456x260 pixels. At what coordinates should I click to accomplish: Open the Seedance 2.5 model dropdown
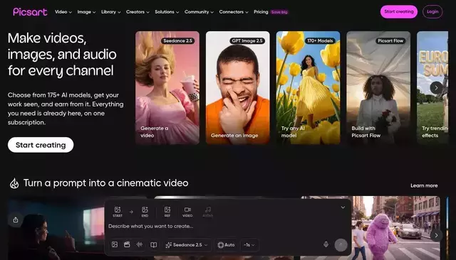coord(187,245)
